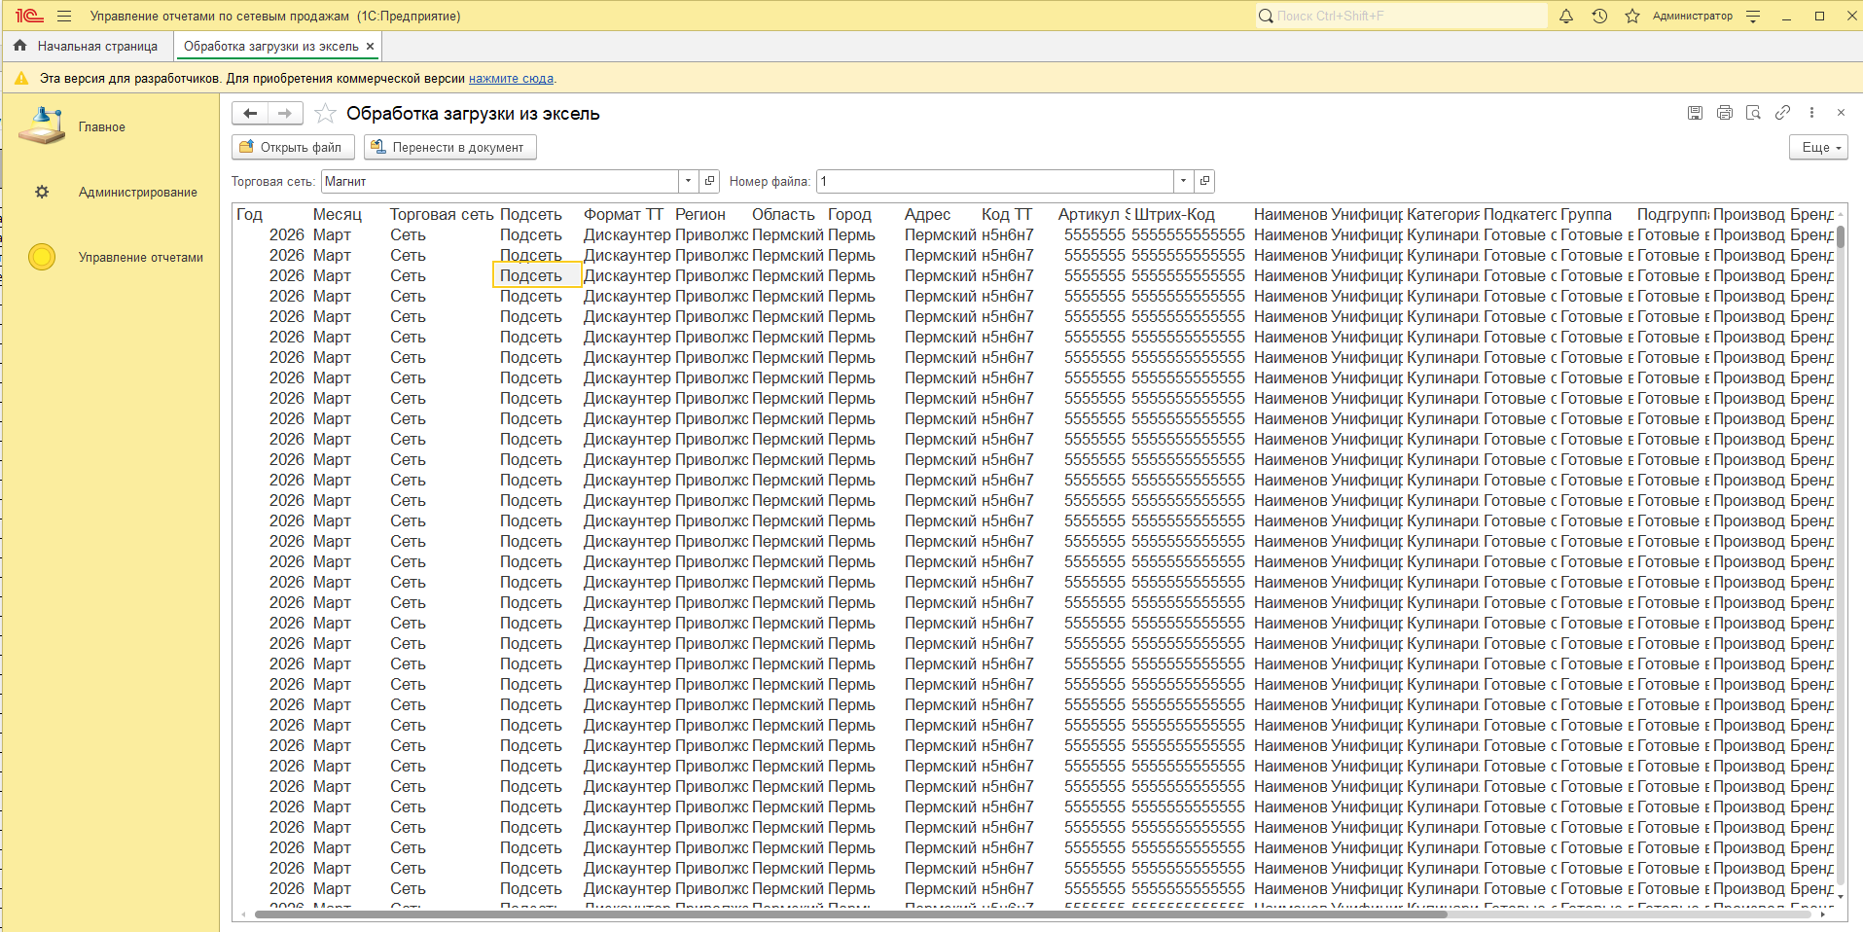Click the warning triangle icon
The height and width of the screenshot is (932, 1863).
[21, 78]
